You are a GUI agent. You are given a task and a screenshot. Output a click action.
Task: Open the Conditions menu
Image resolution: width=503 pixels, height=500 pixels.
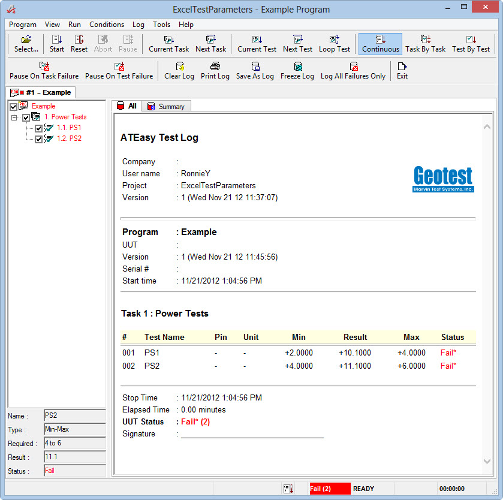[107, 25]
